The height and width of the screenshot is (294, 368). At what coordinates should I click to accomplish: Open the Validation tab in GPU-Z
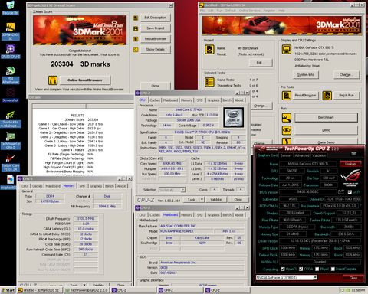click(319, 155)
